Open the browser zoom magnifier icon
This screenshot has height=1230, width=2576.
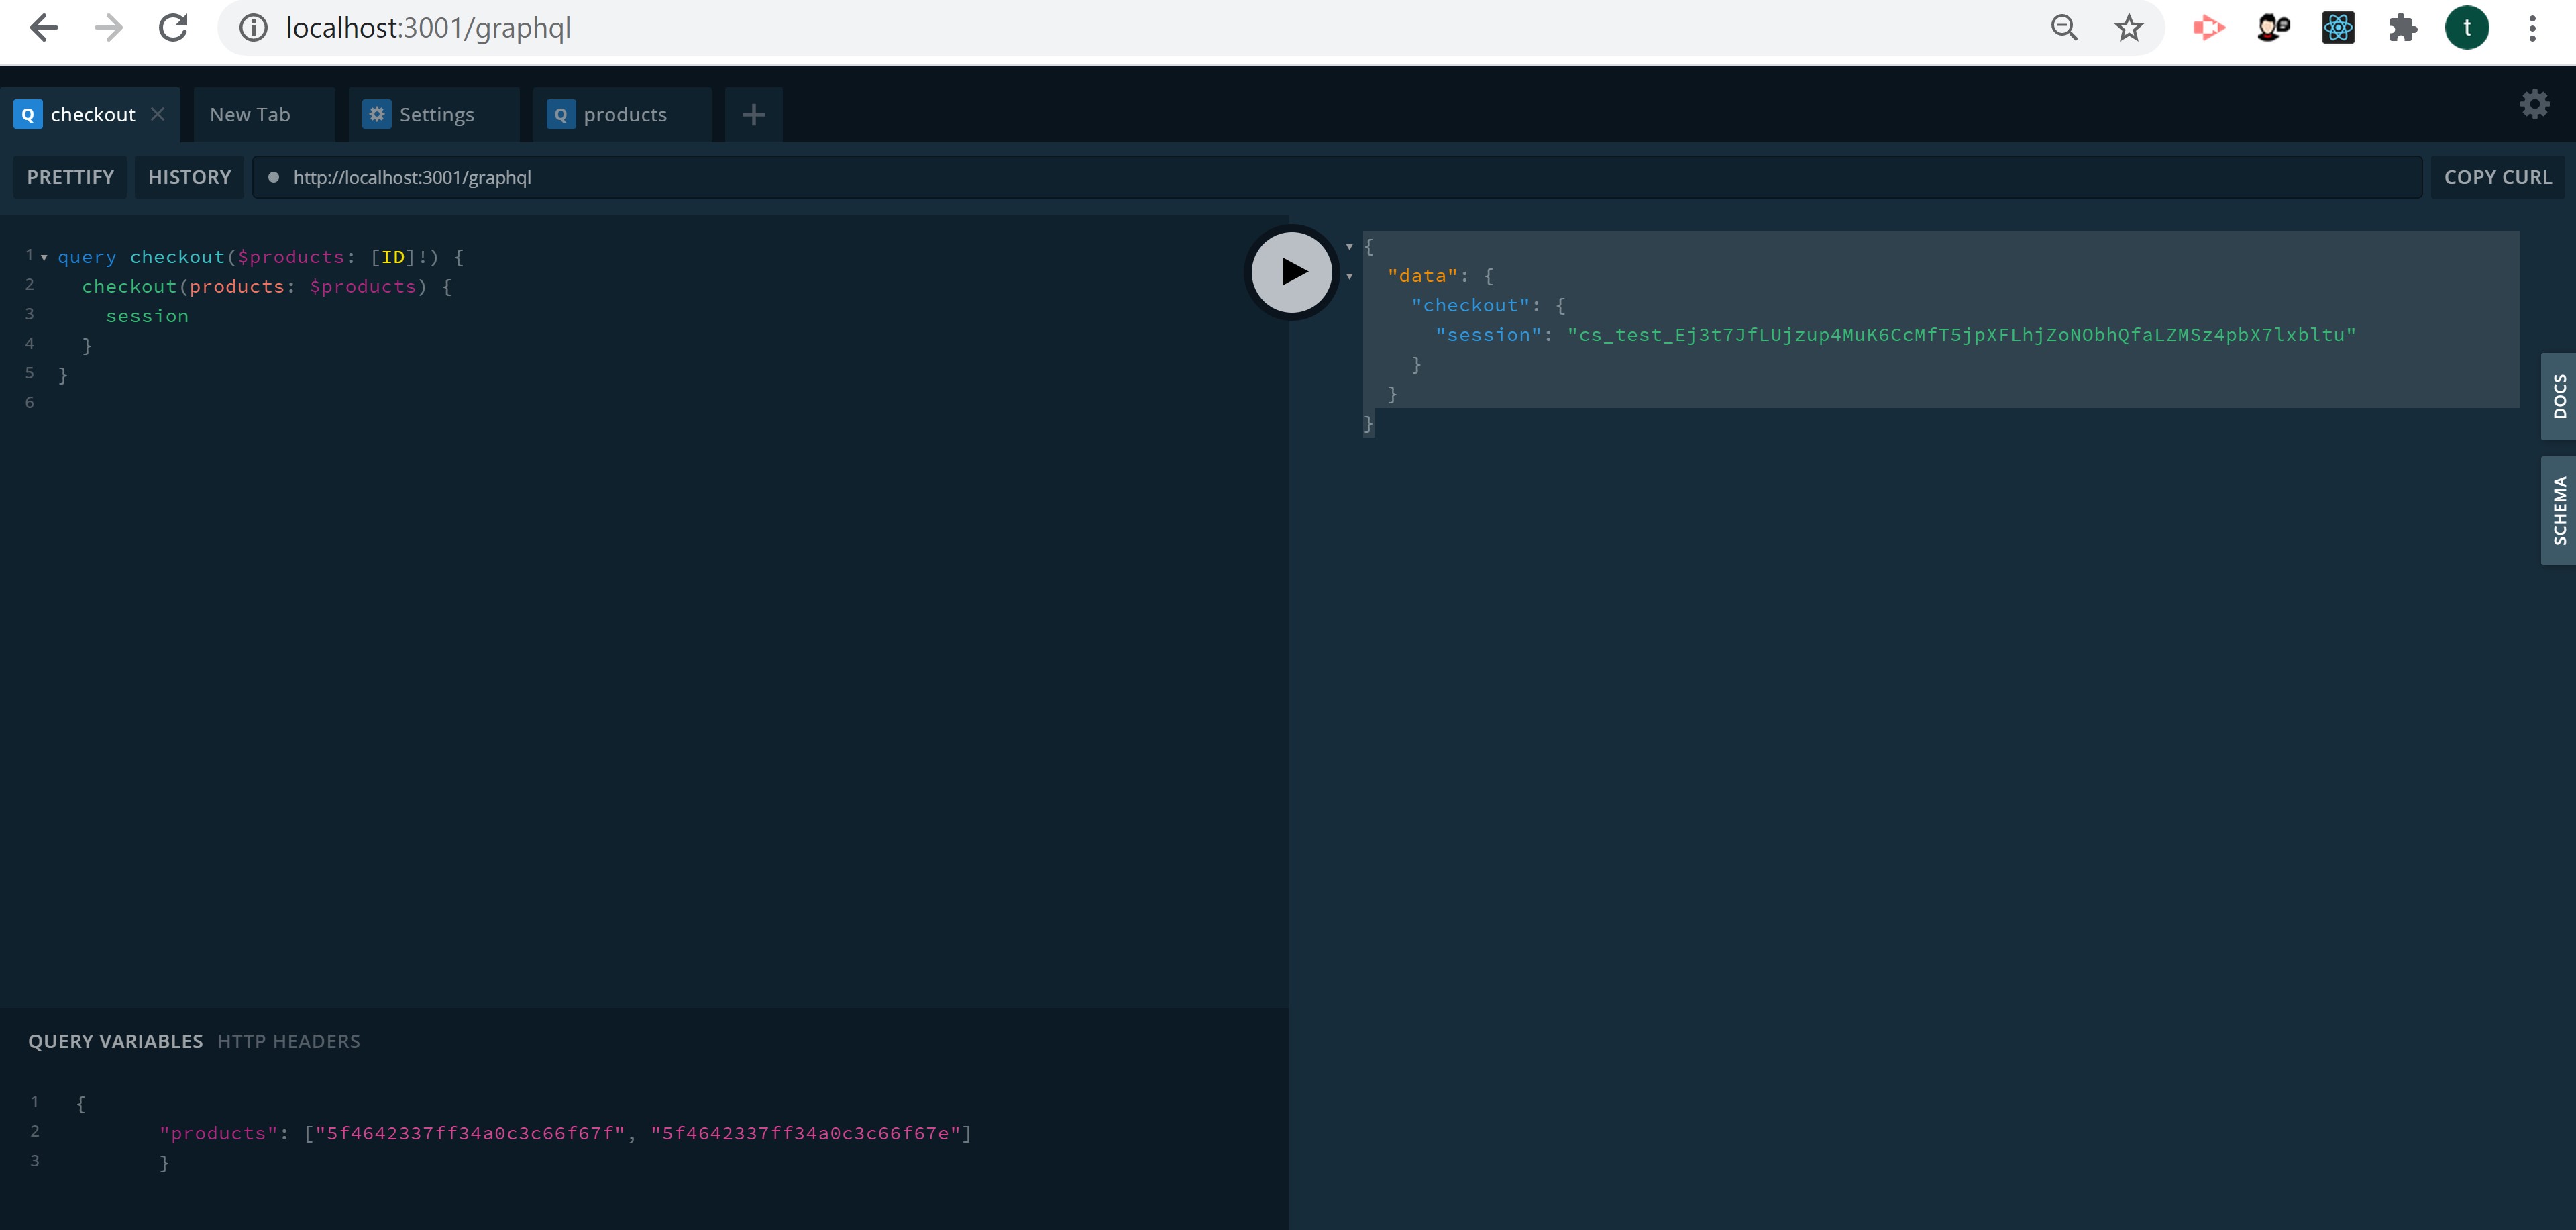click(x=2064, y=28)
